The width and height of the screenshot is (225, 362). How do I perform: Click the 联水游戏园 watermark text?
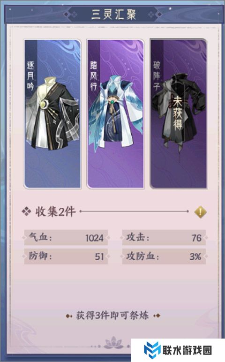(x=187, y=350)
